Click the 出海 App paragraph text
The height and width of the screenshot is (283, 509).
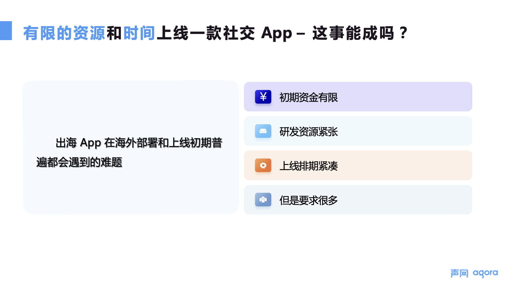(129, 152)
